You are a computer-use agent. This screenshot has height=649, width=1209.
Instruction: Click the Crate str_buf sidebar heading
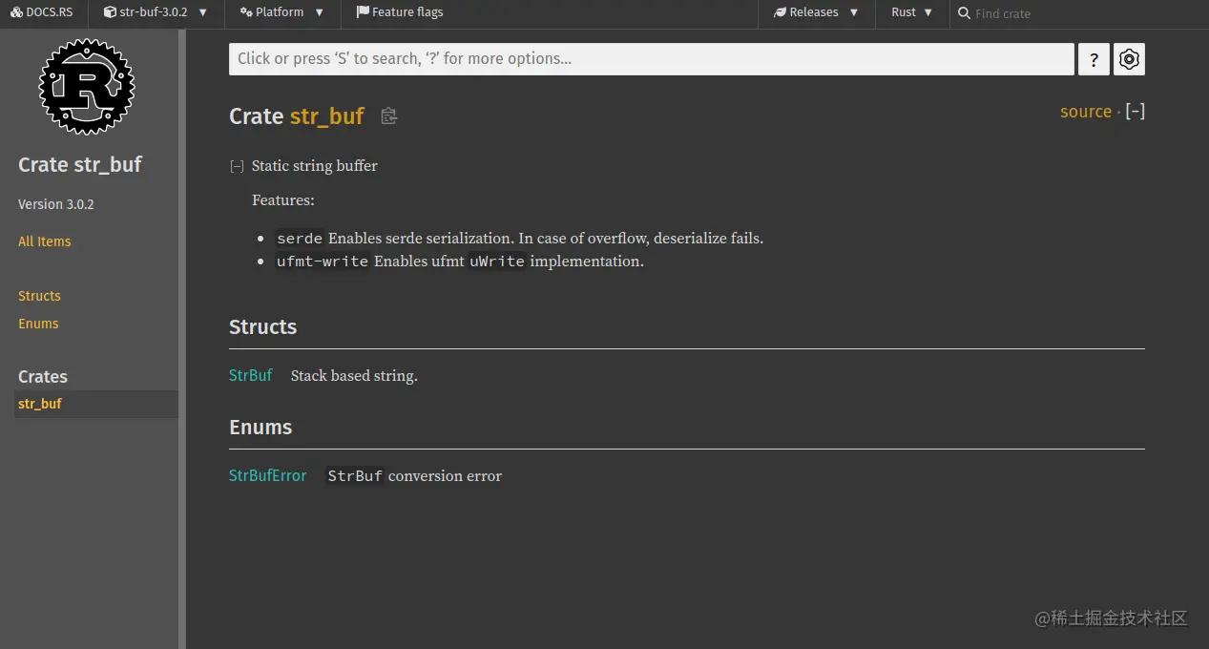point(80,164)
